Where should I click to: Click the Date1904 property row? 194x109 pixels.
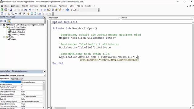tap(21, 99)
